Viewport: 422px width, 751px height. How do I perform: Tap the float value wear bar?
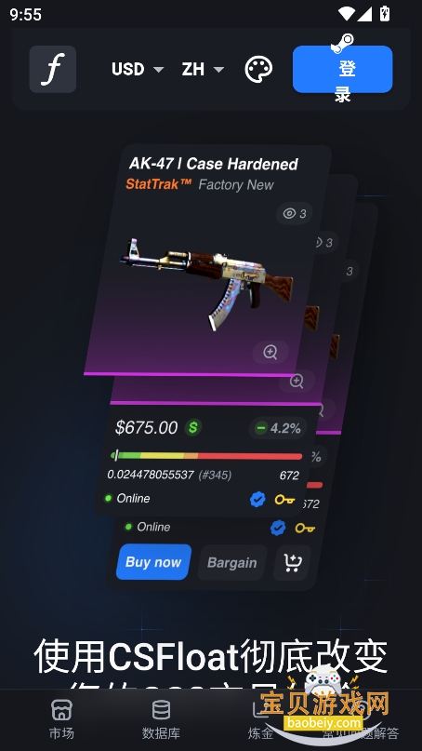click(x=206, y=455)
